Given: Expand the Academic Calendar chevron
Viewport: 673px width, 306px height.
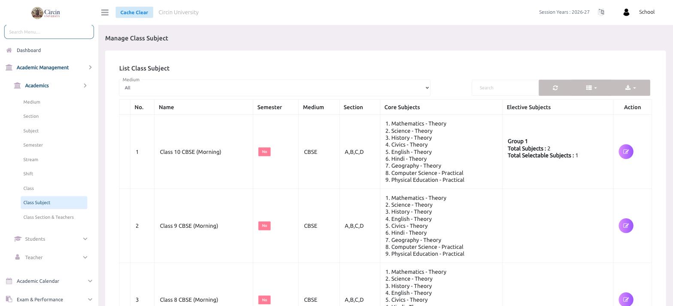Looking at the screenshot, I should coord(90,281).
